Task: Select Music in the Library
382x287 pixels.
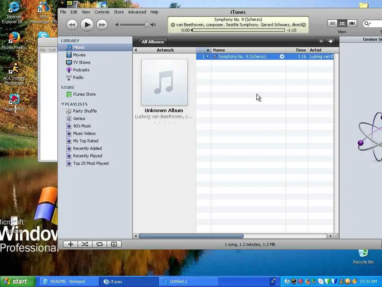Action: pyautogui.click(x=95, y=47)
